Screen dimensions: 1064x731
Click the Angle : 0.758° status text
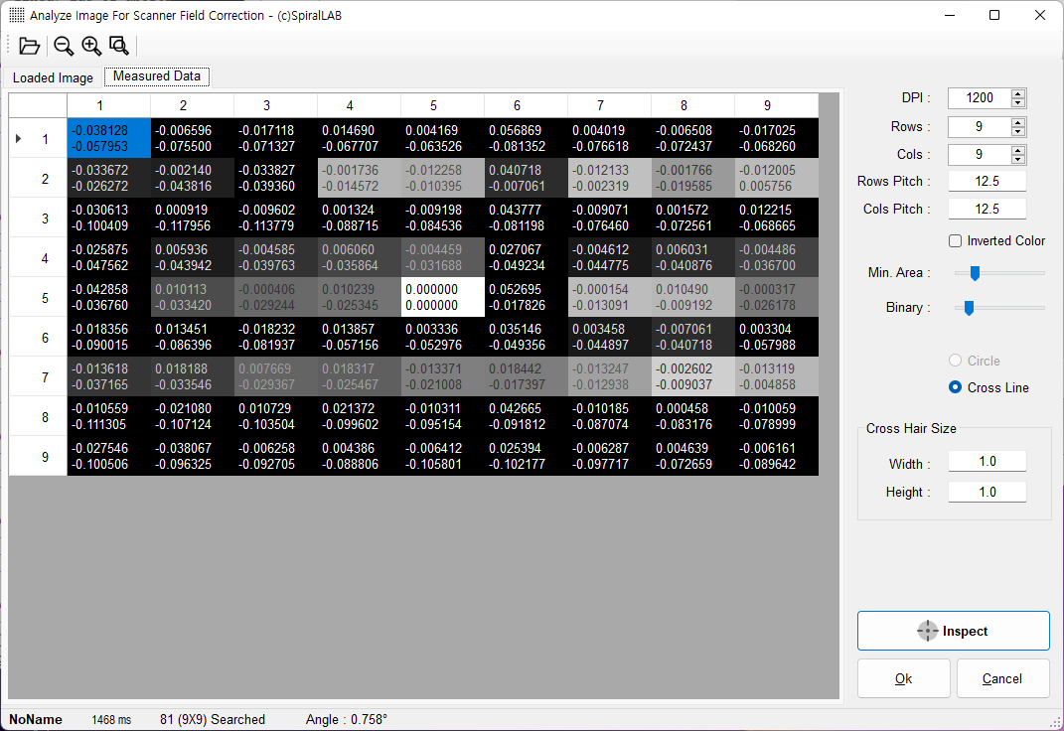click(346, 719)
